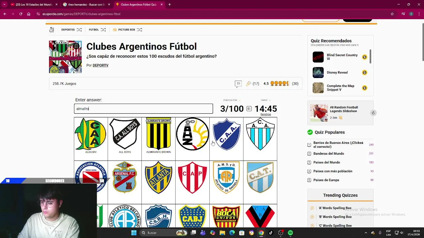Click the page vertical scrollbar

(x=422, y=42)
